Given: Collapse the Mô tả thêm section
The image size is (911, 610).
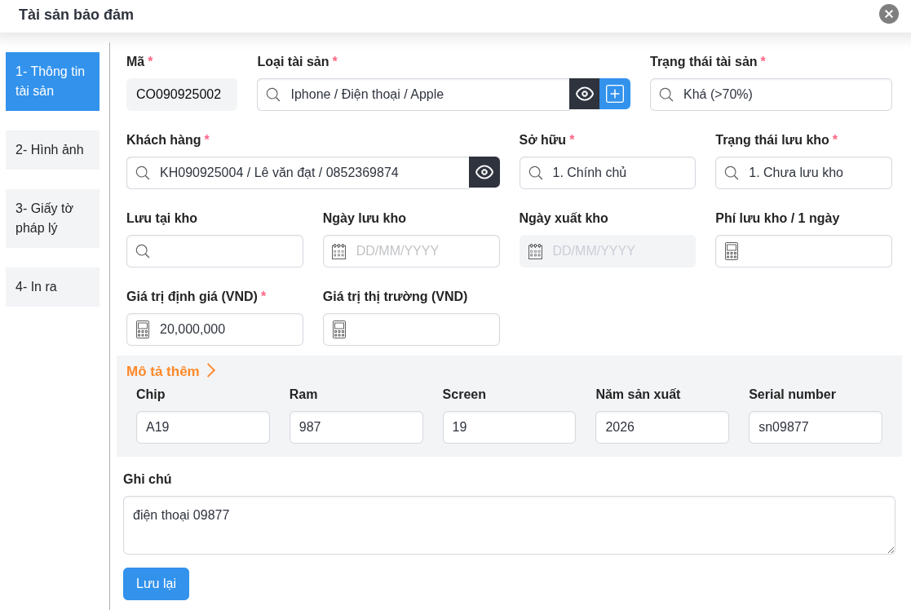Looking at the screenshot, I should (171, 371).
